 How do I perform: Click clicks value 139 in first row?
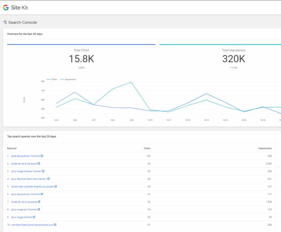(148, 156)
